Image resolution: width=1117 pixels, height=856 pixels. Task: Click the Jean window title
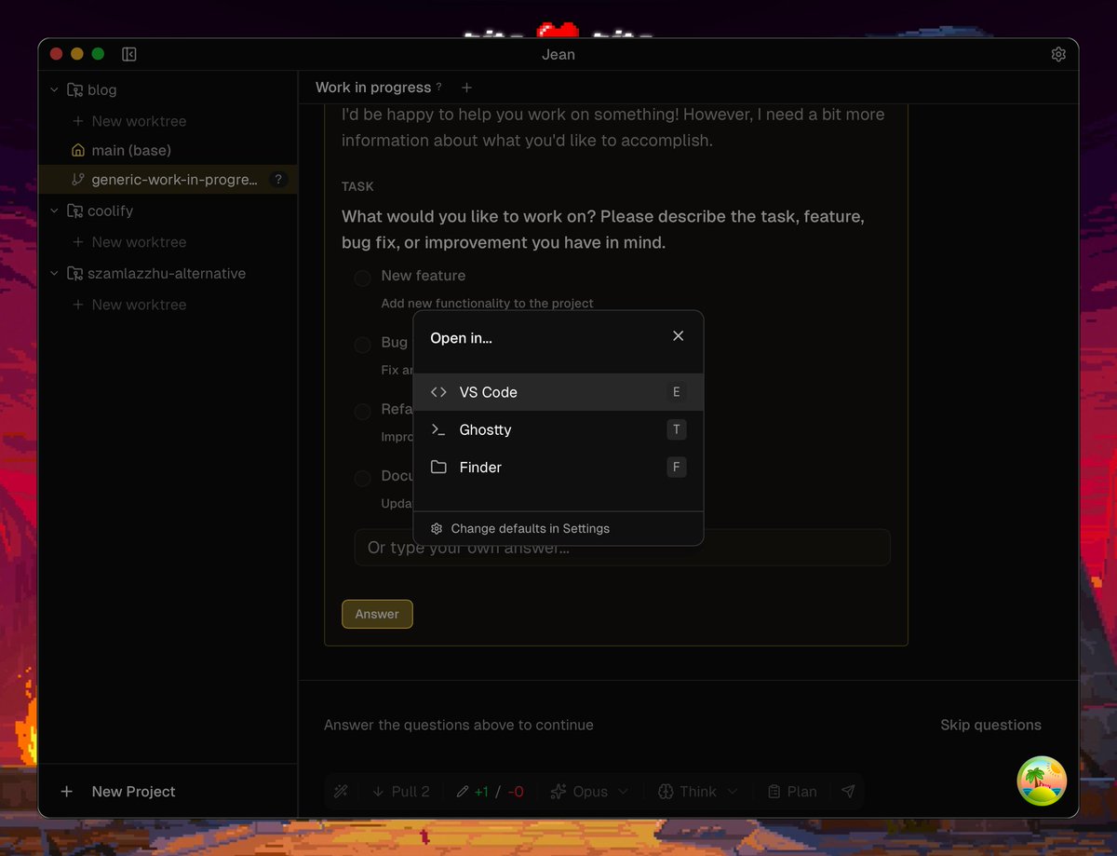(x=558, y=54)
